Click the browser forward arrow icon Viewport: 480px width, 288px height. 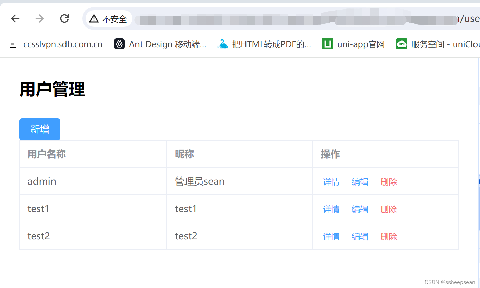(40, 18)
